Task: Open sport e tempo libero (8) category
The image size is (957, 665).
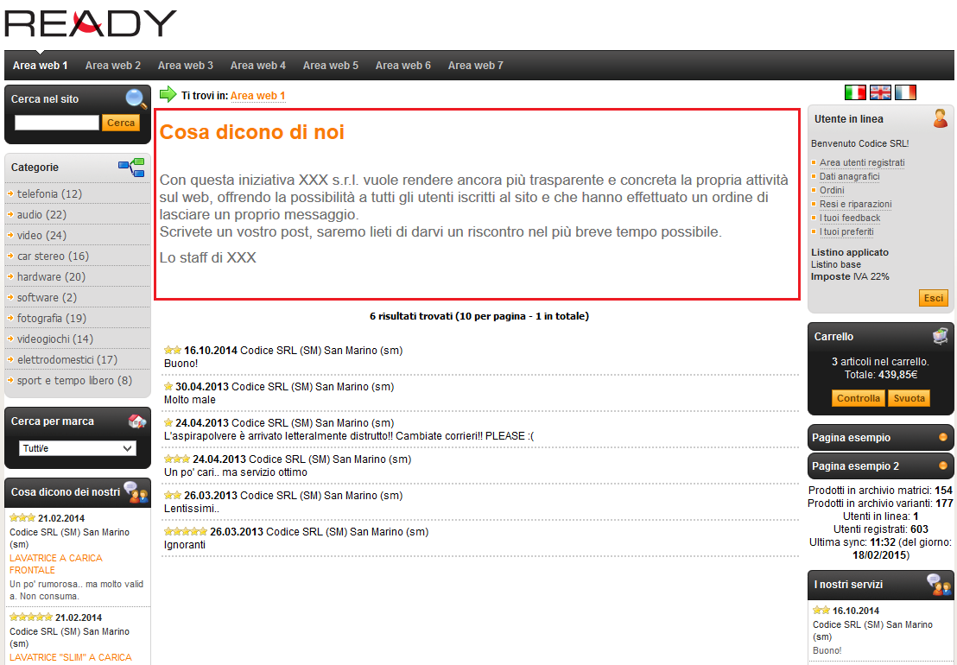Action: pyautogui.click(x=74, y=381)
